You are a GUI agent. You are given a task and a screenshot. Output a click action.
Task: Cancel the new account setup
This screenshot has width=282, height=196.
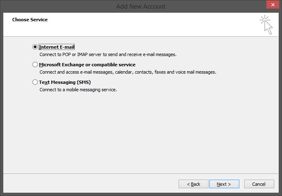point(259,184)
